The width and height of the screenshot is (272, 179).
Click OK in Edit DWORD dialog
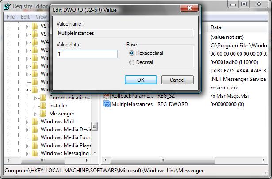pyautogui.click(x=141, y=80)
